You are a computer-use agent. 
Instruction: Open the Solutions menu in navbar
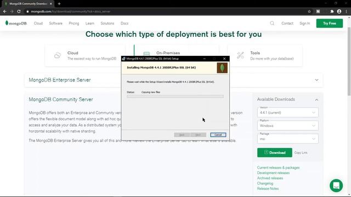click(107, 23)
